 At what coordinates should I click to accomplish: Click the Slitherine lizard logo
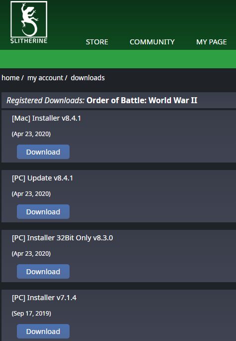coord(29,22)
